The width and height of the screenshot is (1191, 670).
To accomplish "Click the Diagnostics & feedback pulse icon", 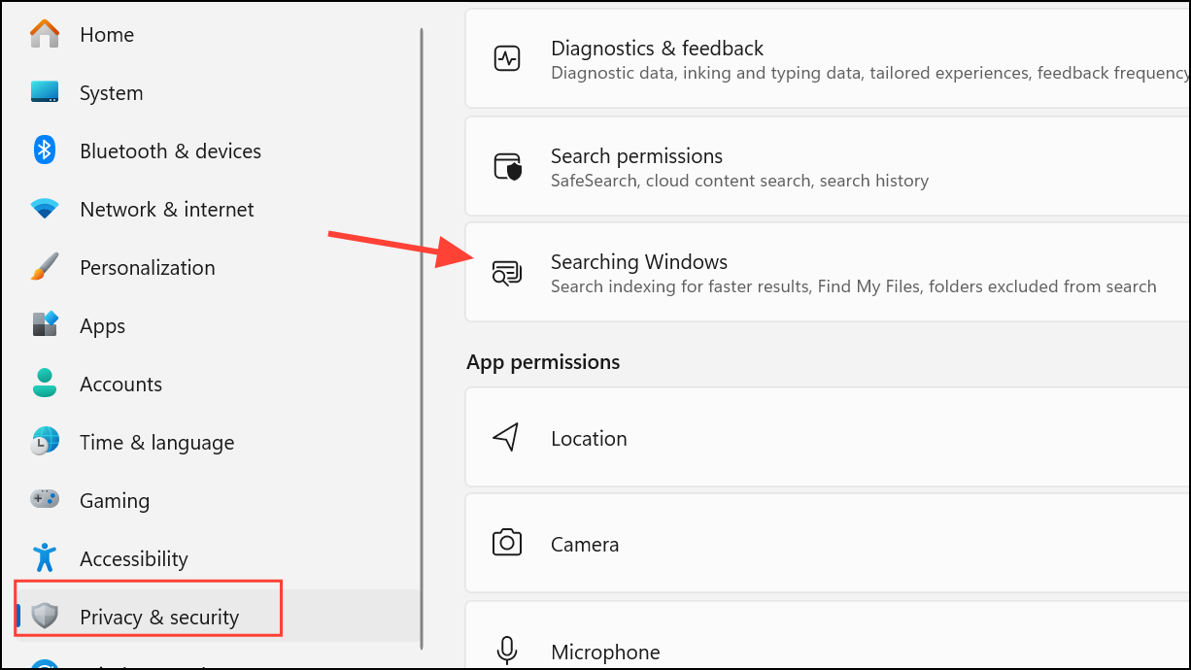I will click(x=507, y=58).
